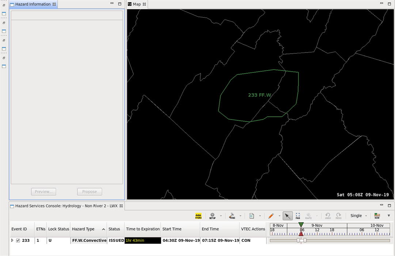Select the Map tab
Viewport: 395px width, 256px height.
(x=137, y=4)
